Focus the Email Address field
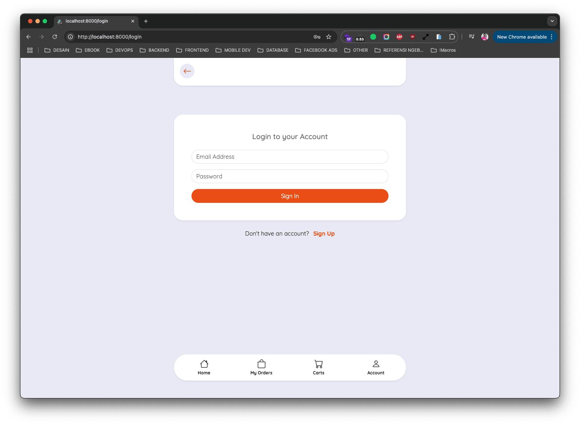The image size is (580, 425). [x=290, y=157]
